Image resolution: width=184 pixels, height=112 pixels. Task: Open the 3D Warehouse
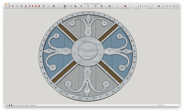(x=102, y=6)
